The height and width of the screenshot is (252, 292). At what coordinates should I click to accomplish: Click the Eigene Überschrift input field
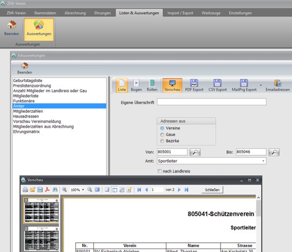(212, 102)
